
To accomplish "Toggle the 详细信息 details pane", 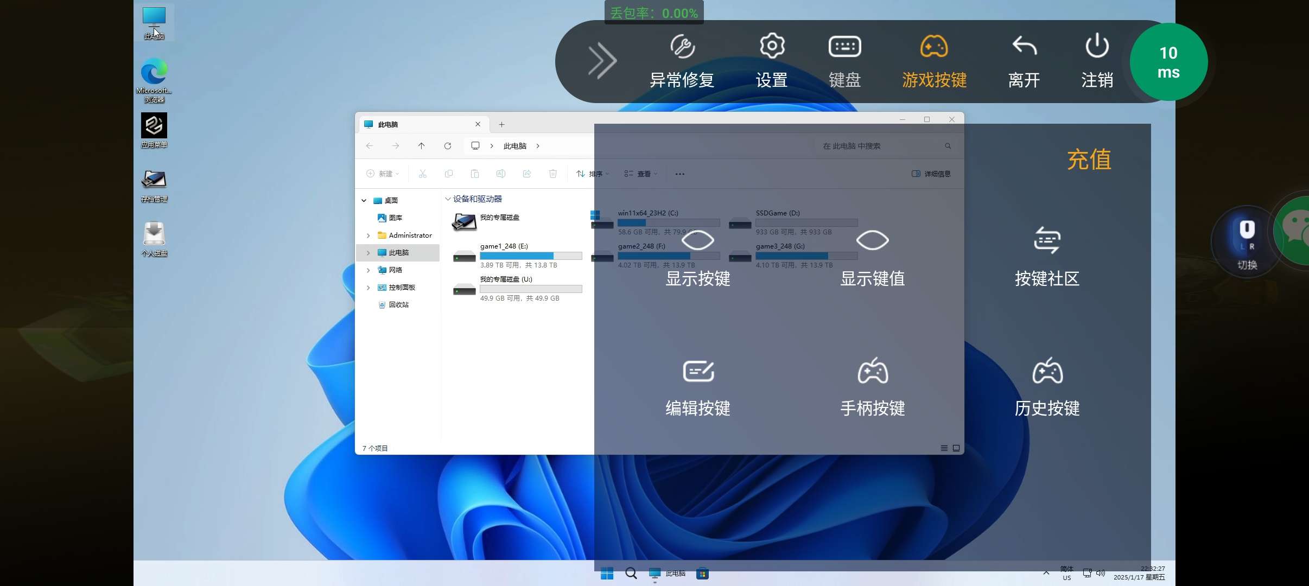I will [x=931, y=174].
